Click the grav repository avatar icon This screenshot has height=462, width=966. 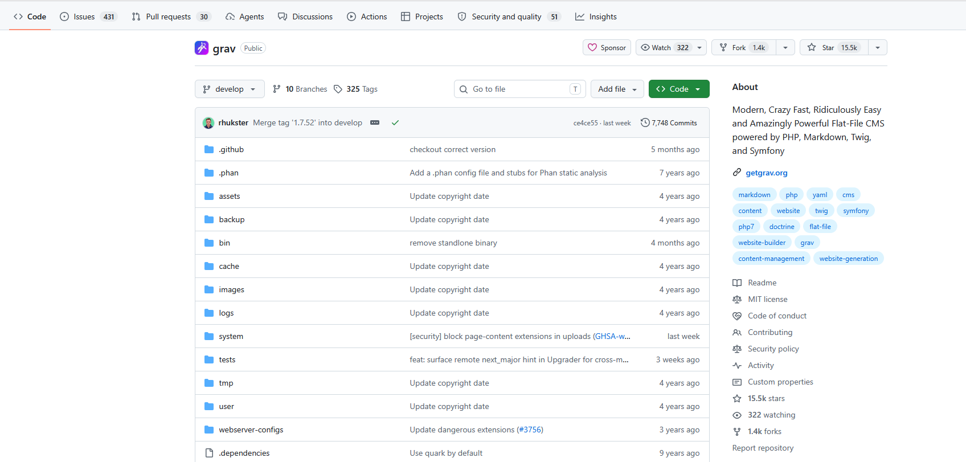pyautogui.click(x=202, y=48)
